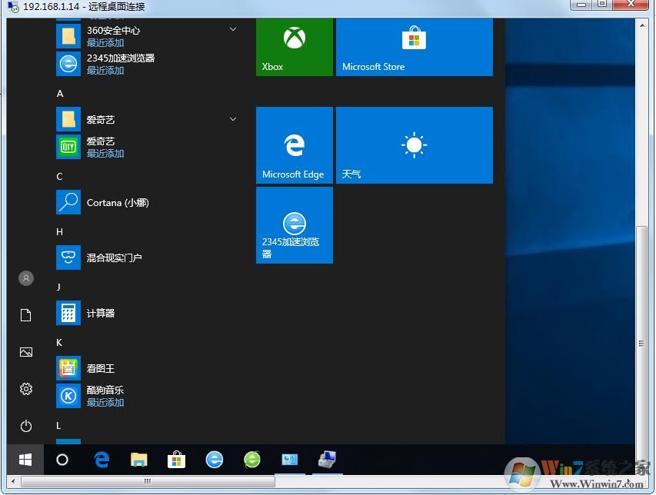656x495 pixels.
Task: Click the Windows Start button
Action: tap(25, 460)
